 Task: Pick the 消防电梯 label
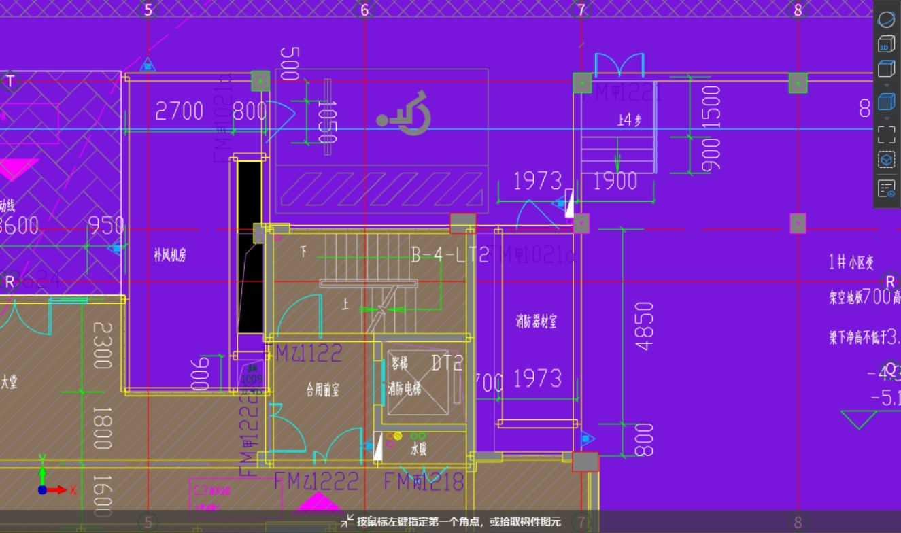(x=404, y=389)
